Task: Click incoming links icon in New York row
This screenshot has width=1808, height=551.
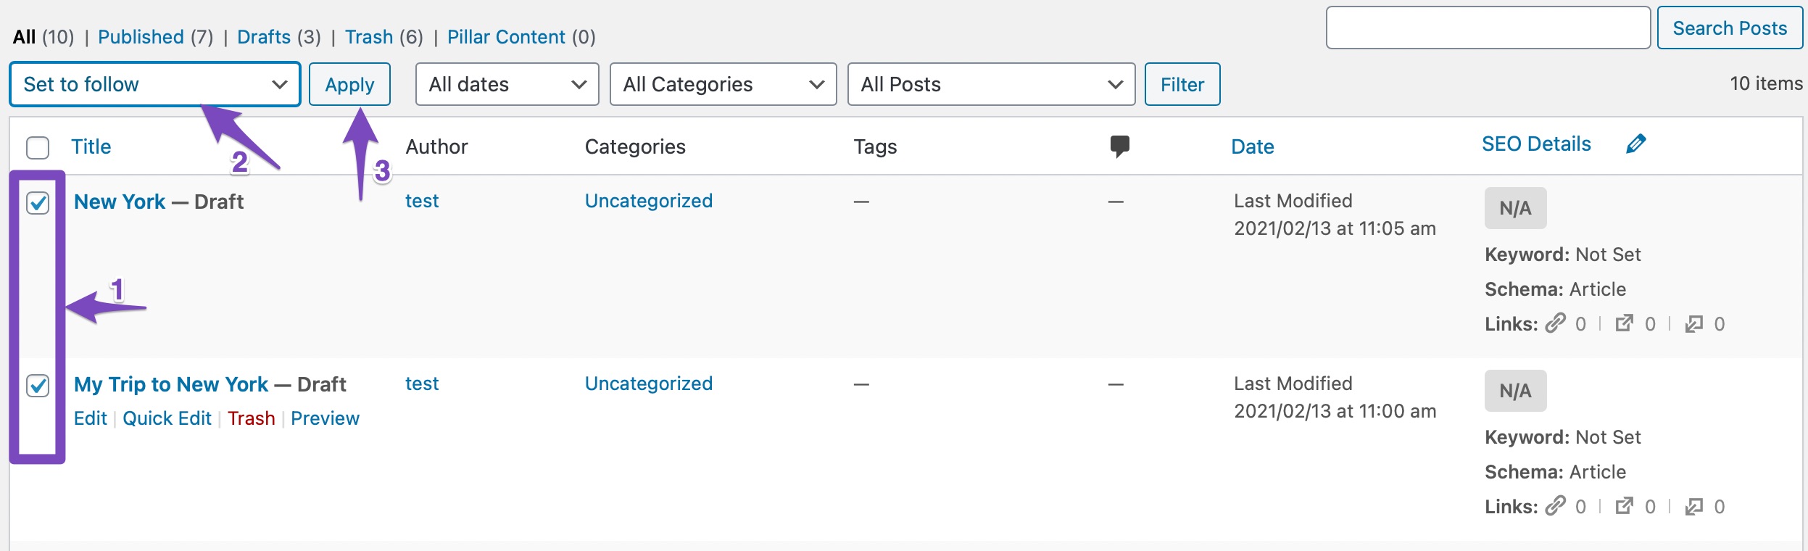Action: point(1694,323)
